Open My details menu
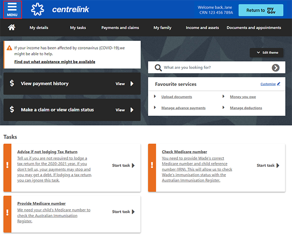 (39, 27)
